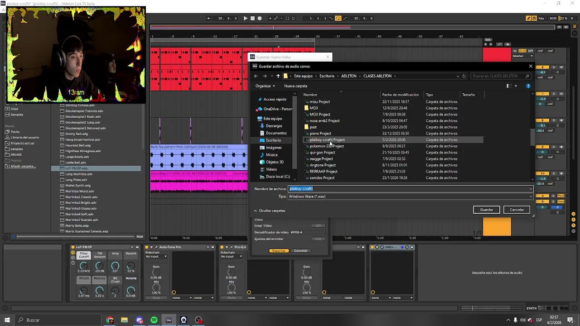This screenshot has height=326, width=580.
Task: Collapse folders with Ocultar carpetas
Action: click(270, 211)
